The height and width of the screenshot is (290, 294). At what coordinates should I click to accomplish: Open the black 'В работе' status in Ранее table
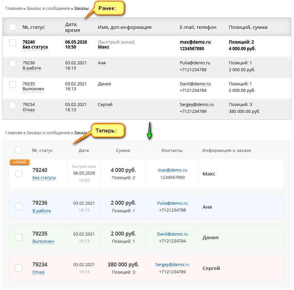[x=32, y=68]
